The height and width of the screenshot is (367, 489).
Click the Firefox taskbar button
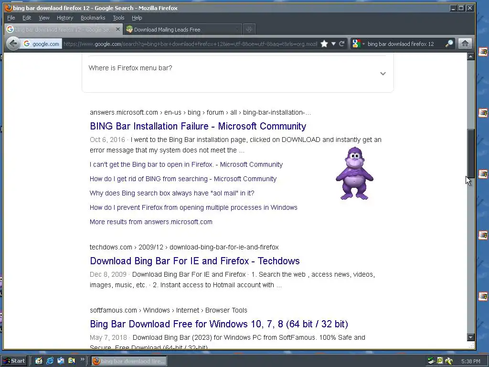tap(129, 361)
